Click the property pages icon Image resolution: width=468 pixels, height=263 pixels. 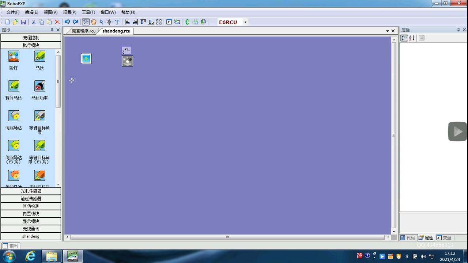point(422,38)
